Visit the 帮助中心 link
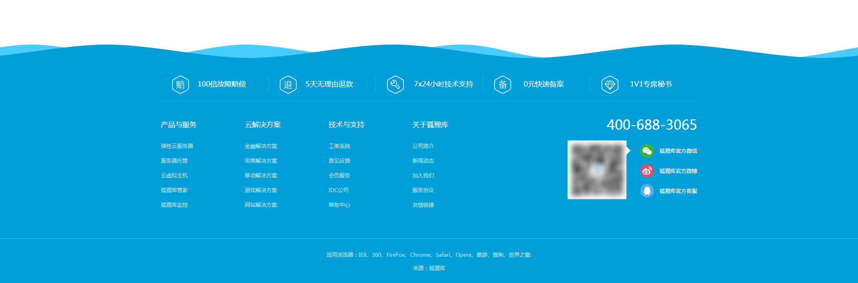 pyautogui.click(x=339, y=205)
